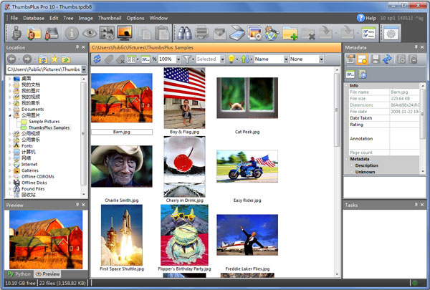The height and width of the screenshot is (290, 430).
Task: Click the lightbulb icon in thumbnail toolbar
Action: (x=231, y=59)
